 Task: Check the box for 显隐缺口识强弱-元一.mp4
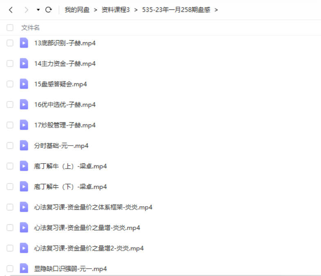point(10,269)
